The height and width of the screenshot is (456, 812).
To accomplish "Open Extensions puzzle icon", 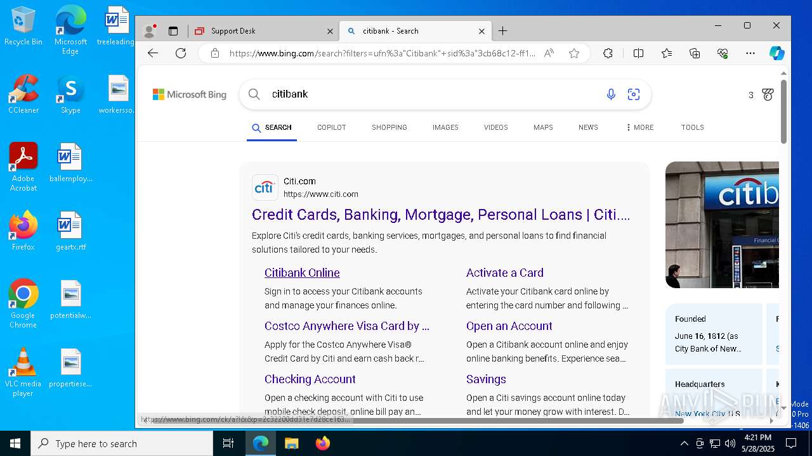I will [608, 53].
